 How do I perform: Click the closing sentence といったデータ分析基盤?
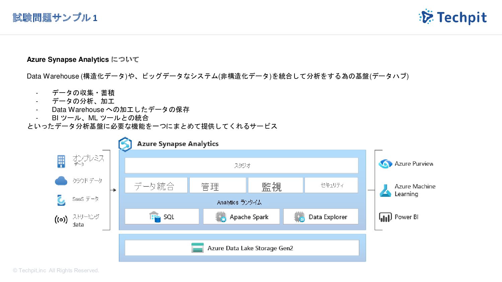152,126
